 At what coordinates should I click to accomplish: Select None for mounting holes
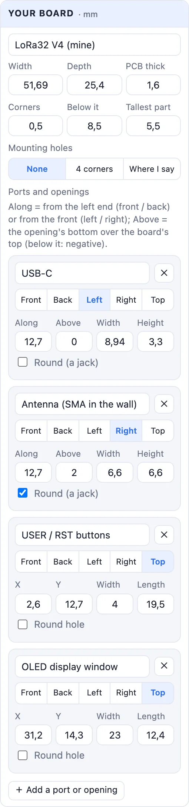[x=37, y=169]
